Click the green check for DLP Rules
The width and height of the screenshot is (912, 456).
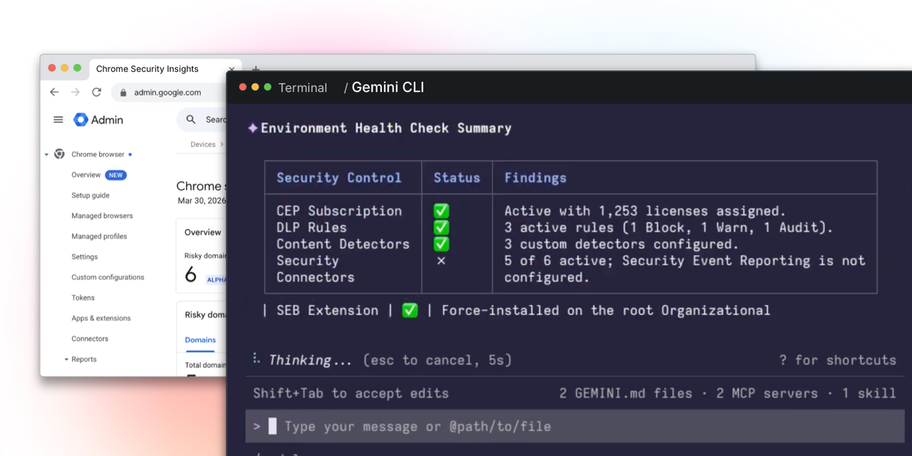point(441,227)
